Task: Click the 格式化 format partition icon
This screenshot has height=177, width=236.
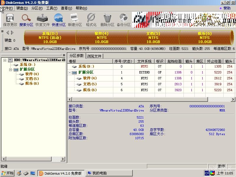Action: pos(91,19)
